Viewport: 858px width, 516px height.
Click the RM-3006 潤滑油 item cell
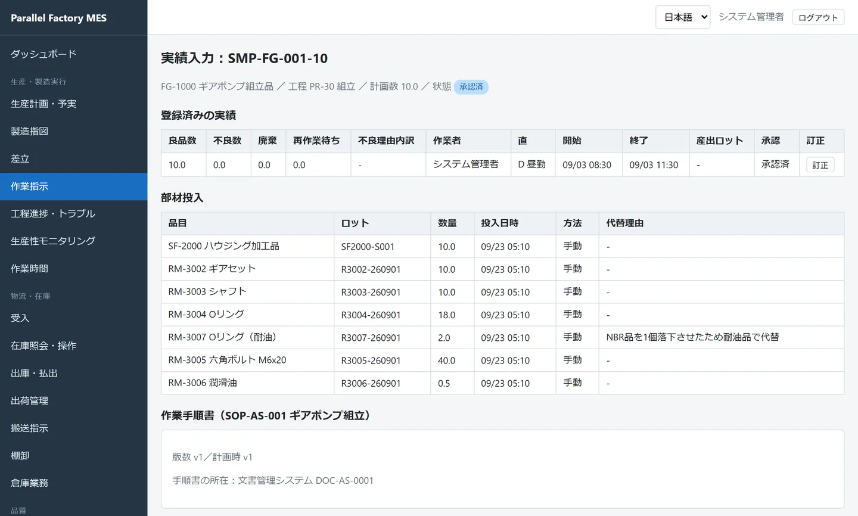pos(247,383)
